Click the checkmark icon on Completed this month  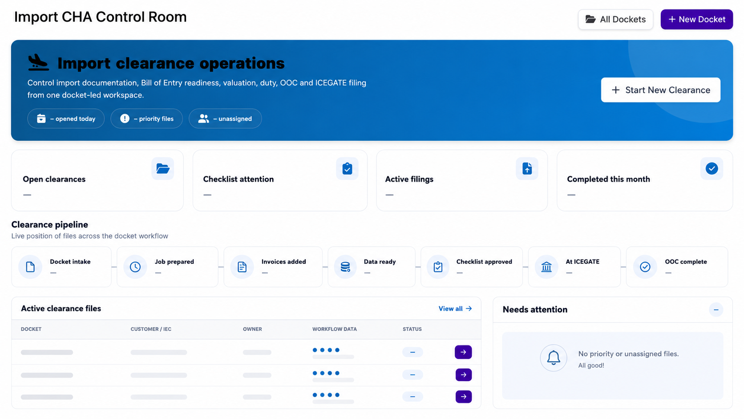(x=712, y=169)
